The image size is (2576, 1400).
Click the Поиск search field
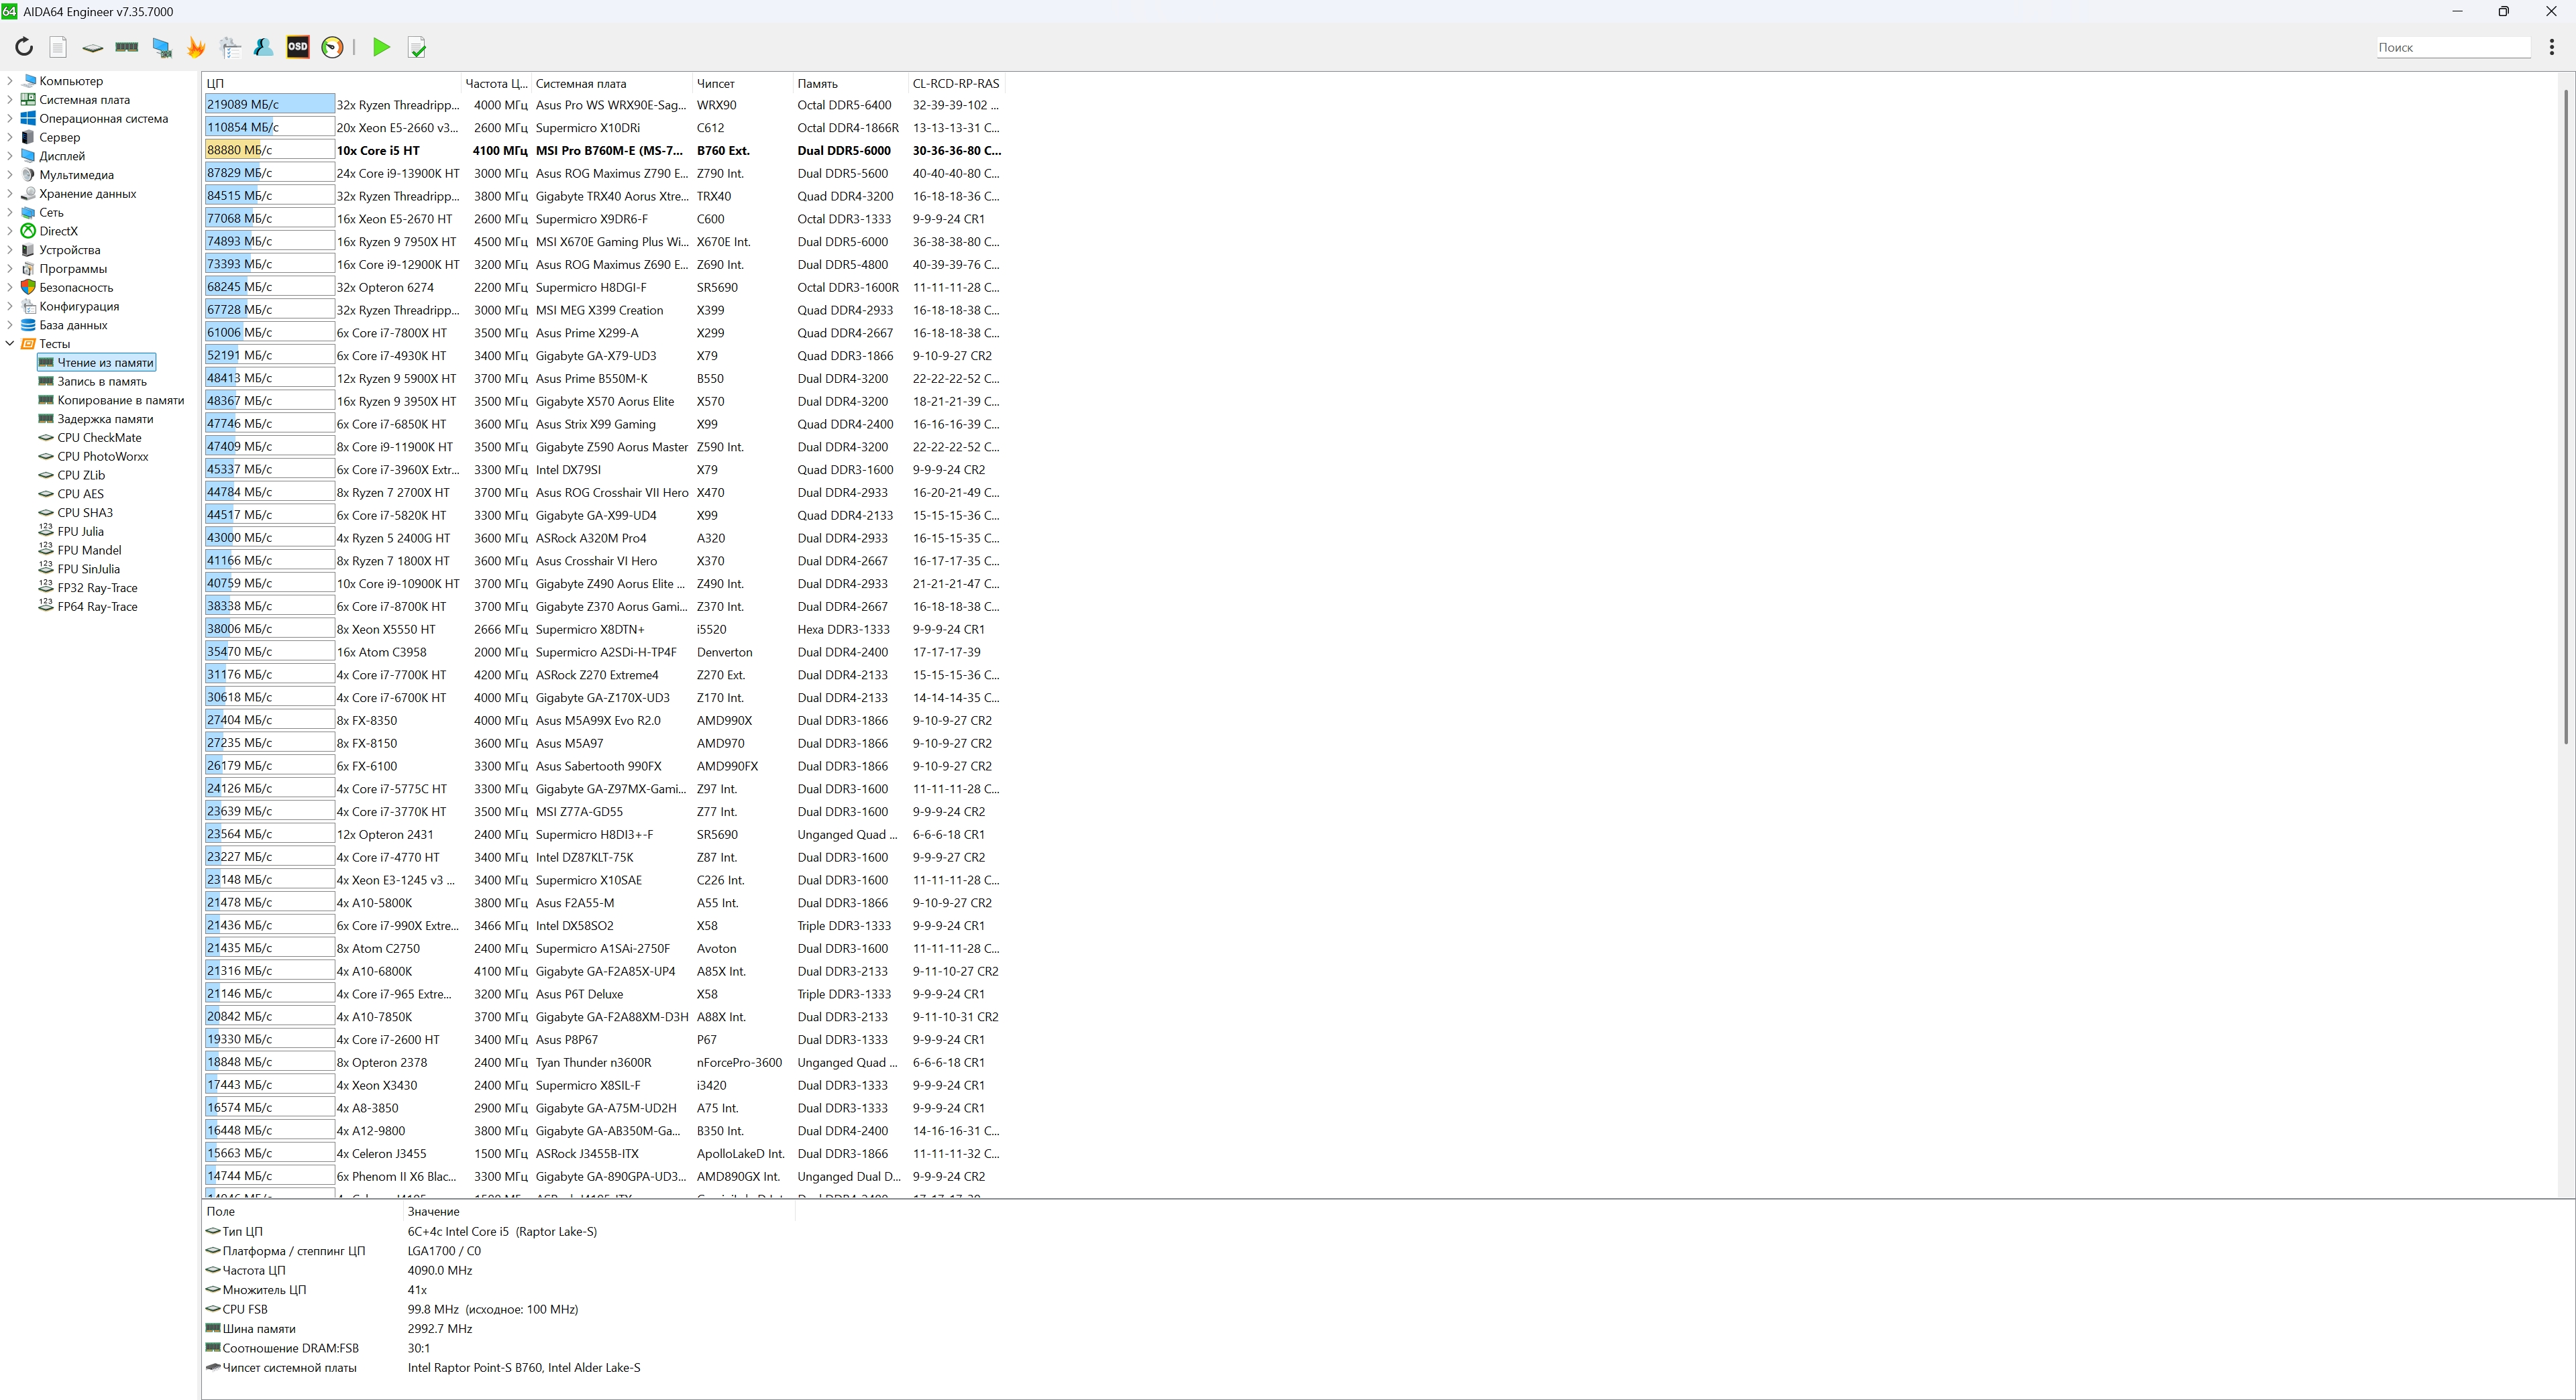coord(2452,47)
